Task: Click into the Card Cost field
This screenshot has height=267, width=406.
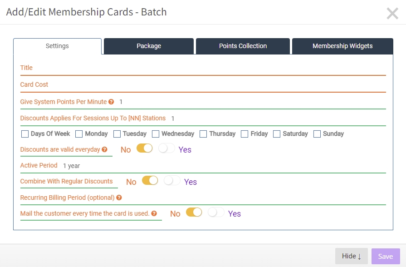Action: pyautogui.click(x=203, y=85)
